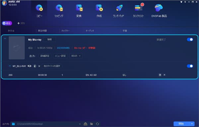Toggle the My Blu-ray task switch
Screen dimensions: 199x127
[190, 39]
